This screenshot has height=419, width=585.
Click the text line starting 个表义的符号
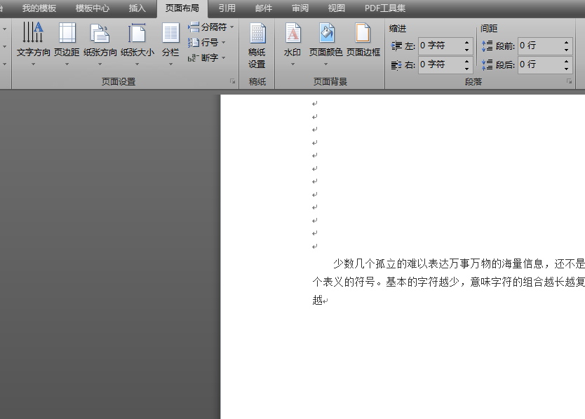(x=448, y=282)
